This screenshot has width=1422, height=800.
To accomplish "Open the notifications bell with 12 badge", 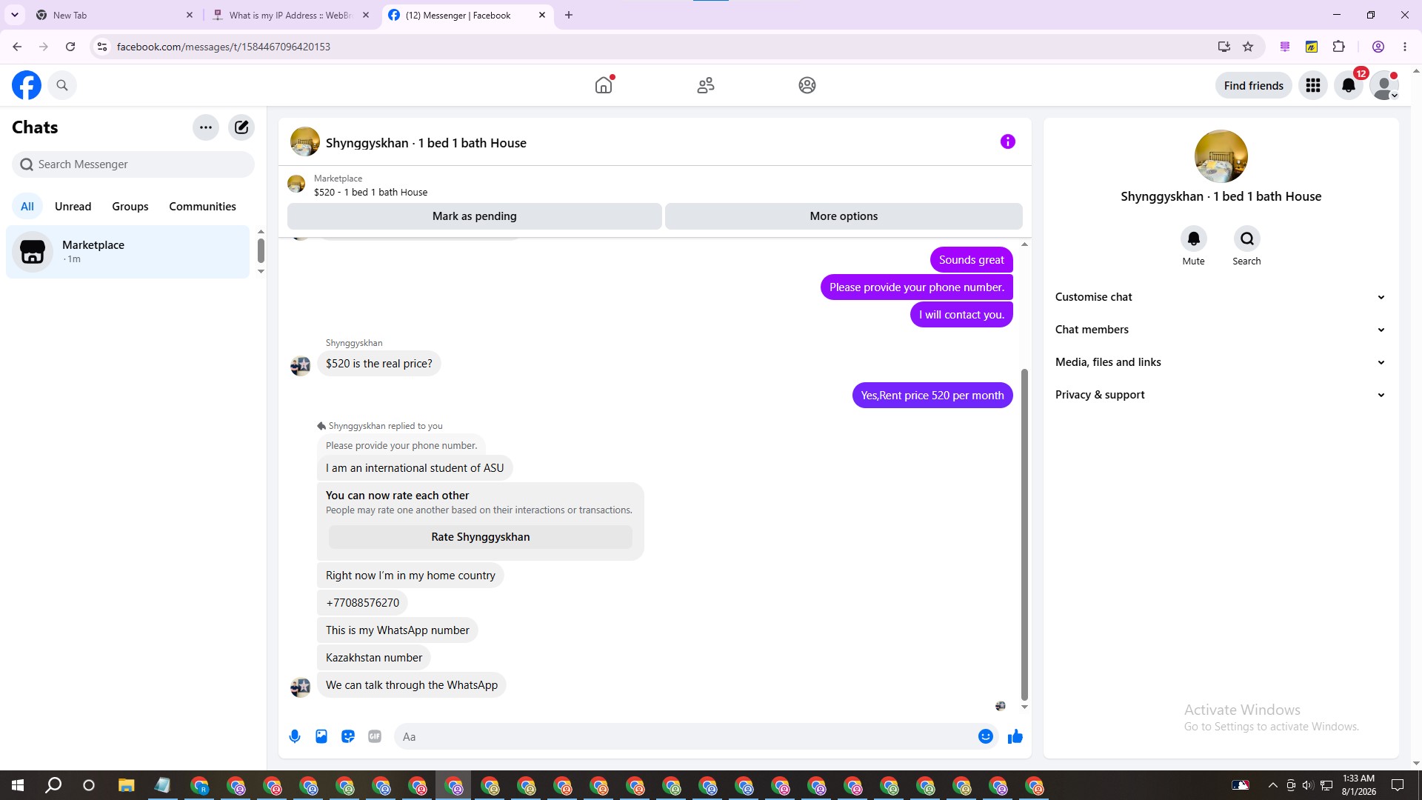I will coord(1349,85).
